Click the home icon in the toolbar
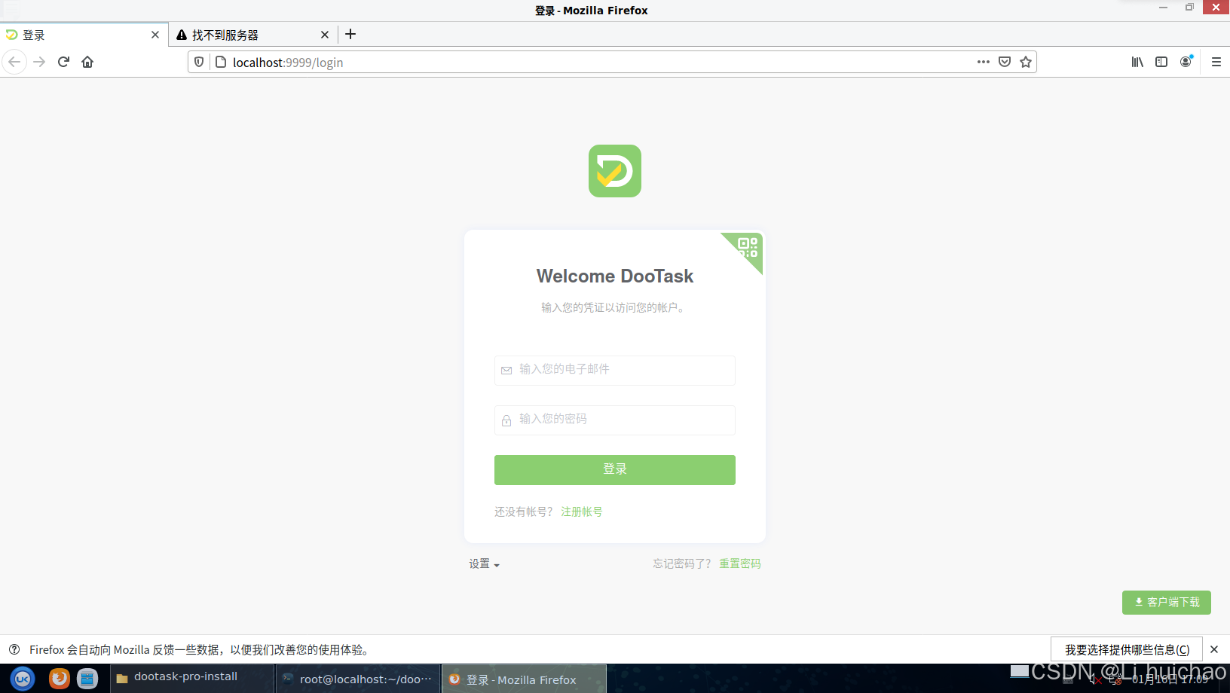This screenshot has width=1230, height=693. pos(87,62)
